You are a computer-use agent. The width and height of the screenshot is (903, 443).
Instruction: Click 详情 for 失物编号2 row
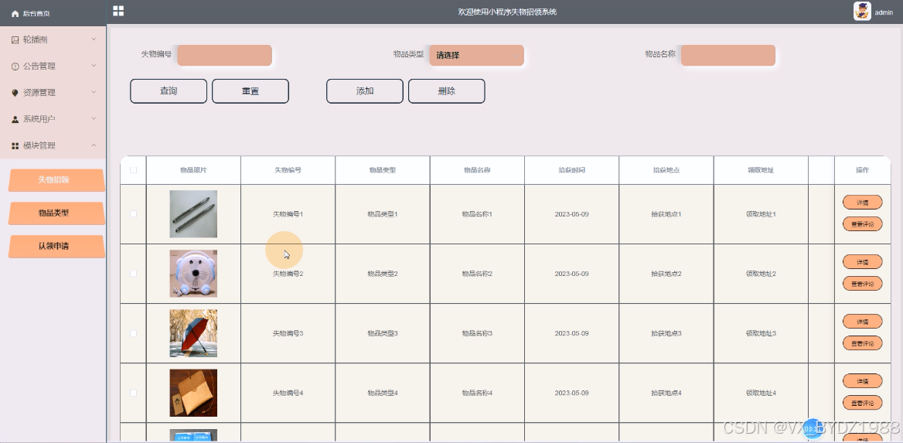click(862, 262)
